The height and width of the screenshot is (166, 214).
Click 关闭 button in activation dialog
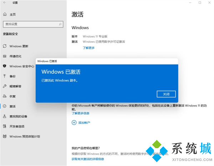pos(166,94)
